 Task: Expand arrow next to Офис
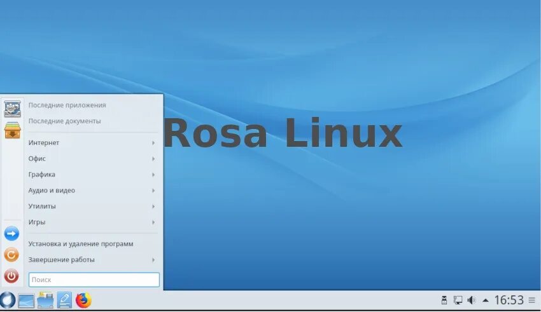point(153,158)
